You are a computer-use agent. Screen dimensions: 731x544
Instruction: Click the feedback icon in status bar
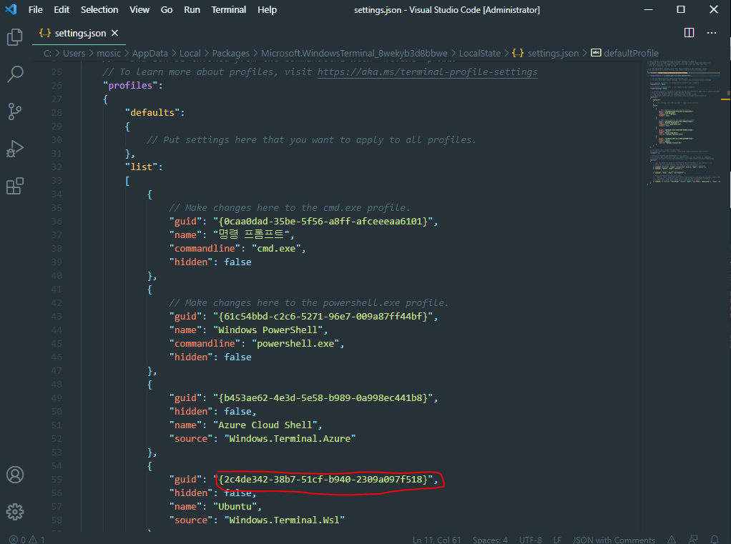(x=693, y=539)
